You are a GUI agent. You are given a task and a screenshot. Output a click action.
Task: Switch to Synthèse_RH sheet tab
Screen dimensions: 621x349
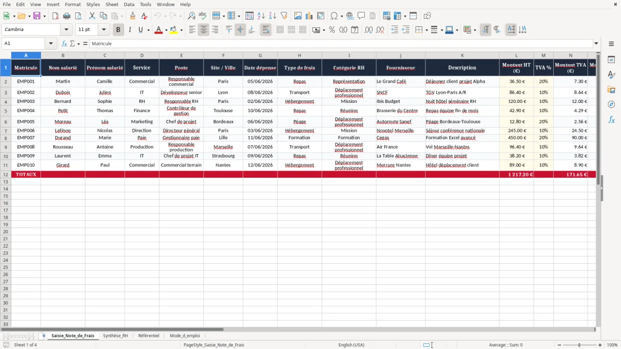pyautogui.click(x=115, y=336)
